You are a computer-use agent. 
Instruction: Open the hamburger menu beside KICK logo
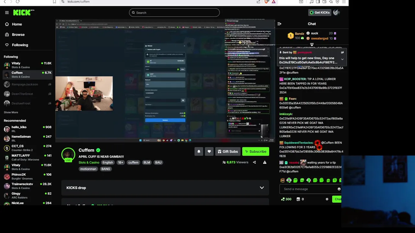pos(7,13)
